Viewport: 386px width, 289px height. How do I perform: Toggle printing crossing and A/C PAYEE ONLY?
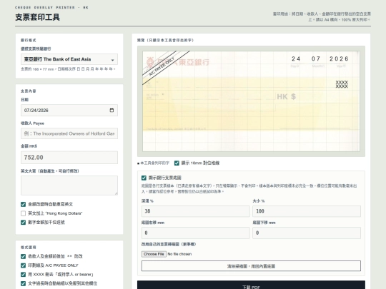pyautogui.click(x=23, y=265)
